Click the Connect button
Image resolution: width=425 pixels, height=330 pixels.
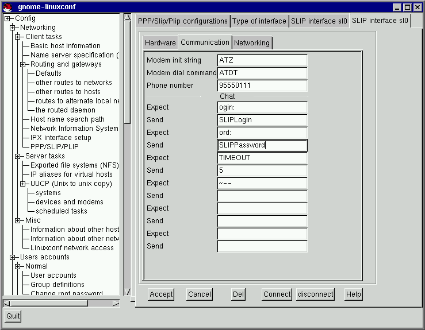[277, 294]
